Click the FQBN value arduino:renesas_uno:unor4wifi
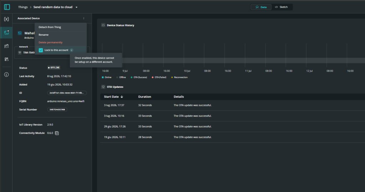The image size is (365, 192). [x=66, y=101]
